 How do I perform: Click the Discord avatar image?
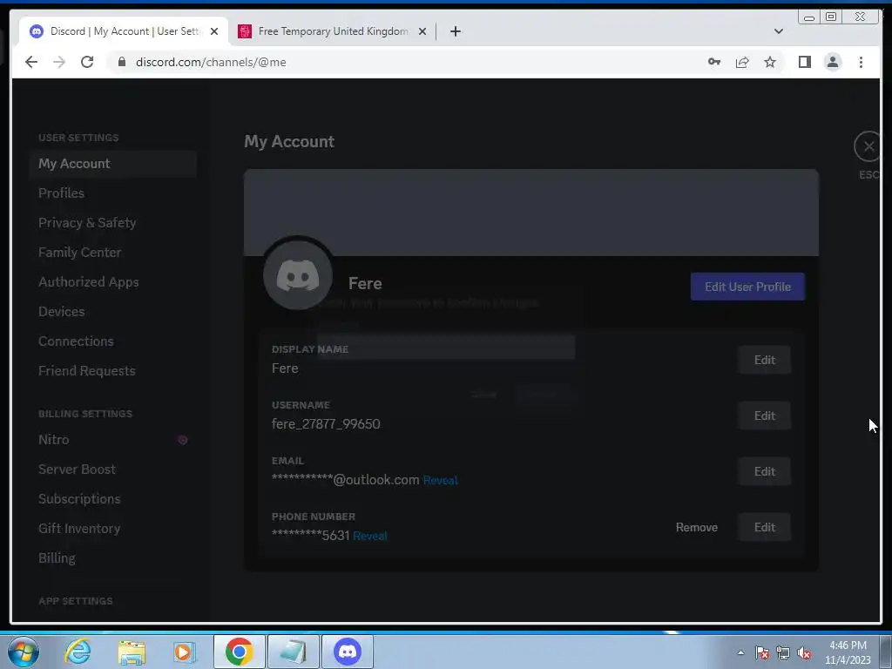pyautogui.click(x=298, y=276)
